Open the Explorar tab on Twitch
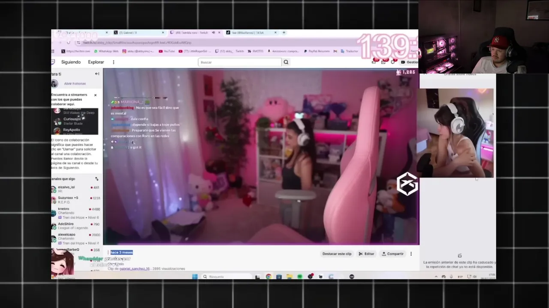 tap(96, 62)
